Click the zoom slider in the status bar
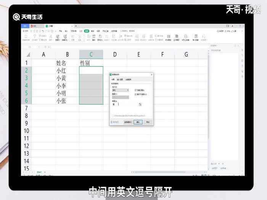This screenshot has width=267, height=200. [x=224, y=175]
